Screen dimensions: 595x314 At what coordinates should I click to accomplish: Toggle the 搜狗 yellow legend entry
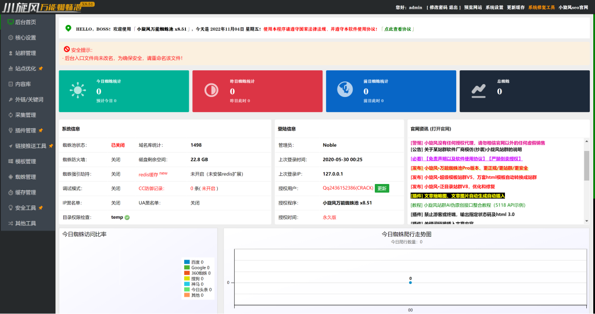(193, 279)
